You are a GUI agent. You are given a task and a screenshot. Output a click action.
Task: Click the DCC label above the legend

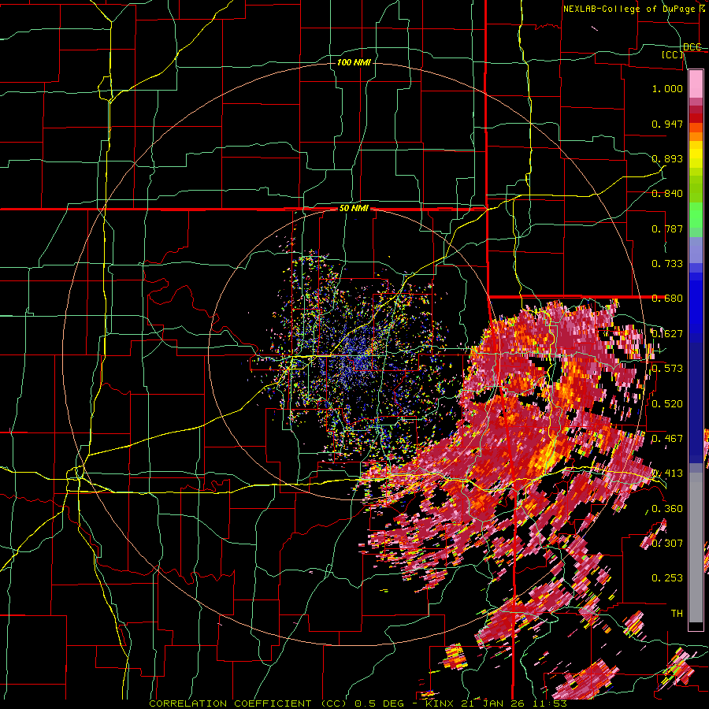[692, 47]
